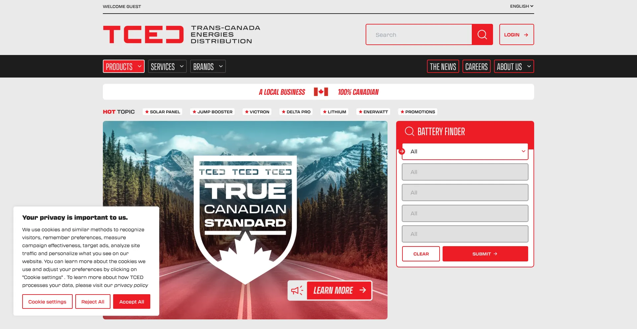The height and width of the screenshot is (329, 637).
Task: Open the Brands dropdown menu
Action: [208, 67]
